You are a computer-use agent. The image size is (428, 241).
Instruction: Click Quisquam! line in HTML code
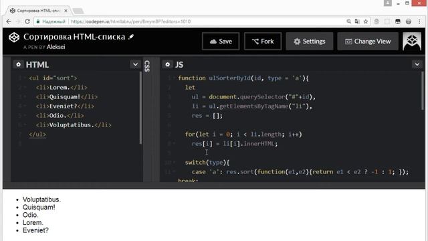[x=67, y=96]
